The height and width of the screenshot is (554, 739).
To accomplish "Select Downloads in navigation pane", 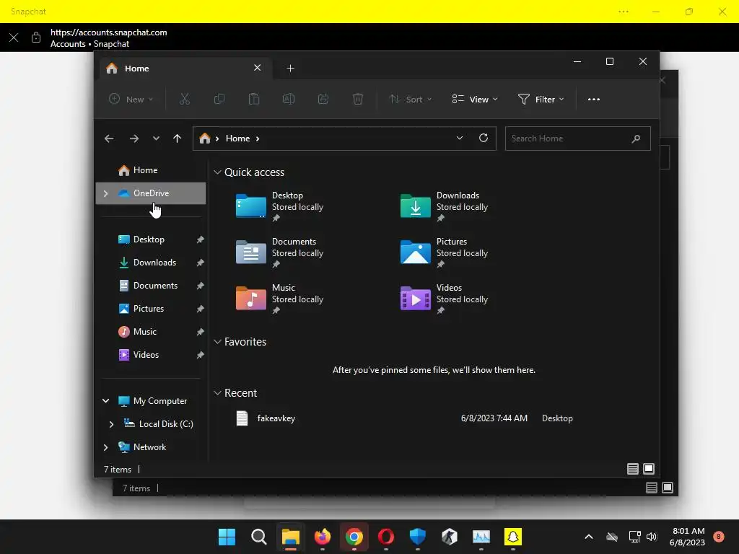I will tap(151, 263).
